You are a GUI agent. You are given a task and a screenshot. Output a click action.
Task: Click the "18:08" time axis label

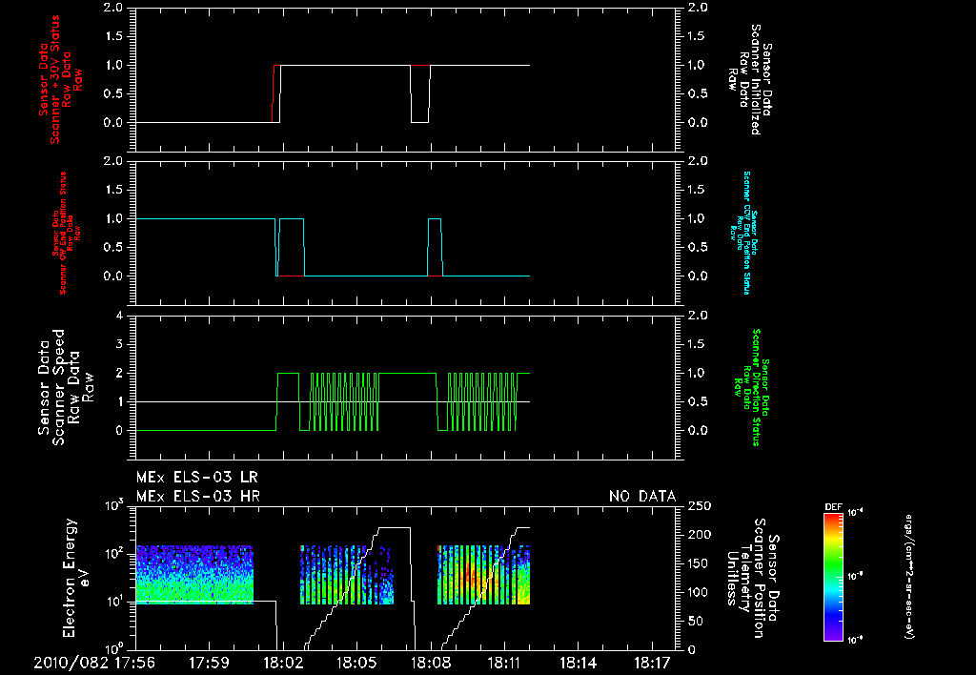click(x=430, y=663)
